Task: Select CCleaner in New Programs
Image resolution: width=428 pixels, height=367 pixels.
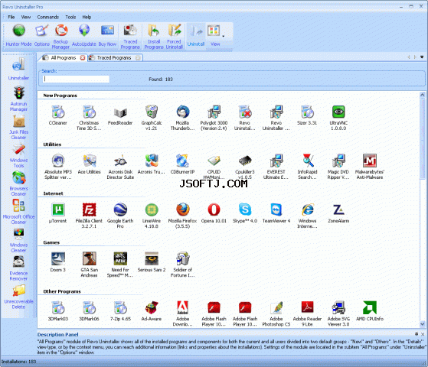Action: (x=58, y=115)
